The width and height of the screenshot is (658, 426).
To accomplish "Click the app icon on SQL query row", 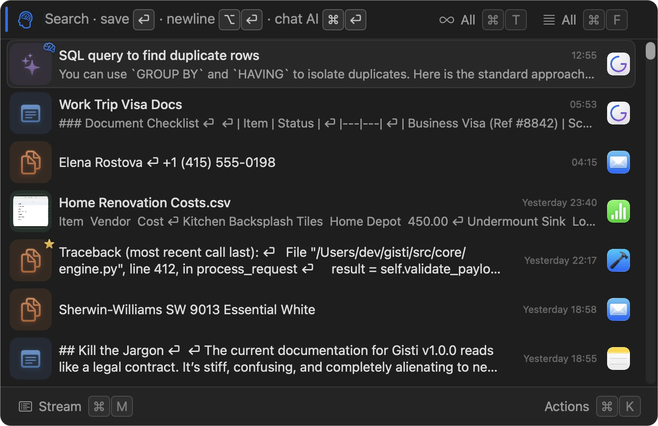I will [619, 64].
